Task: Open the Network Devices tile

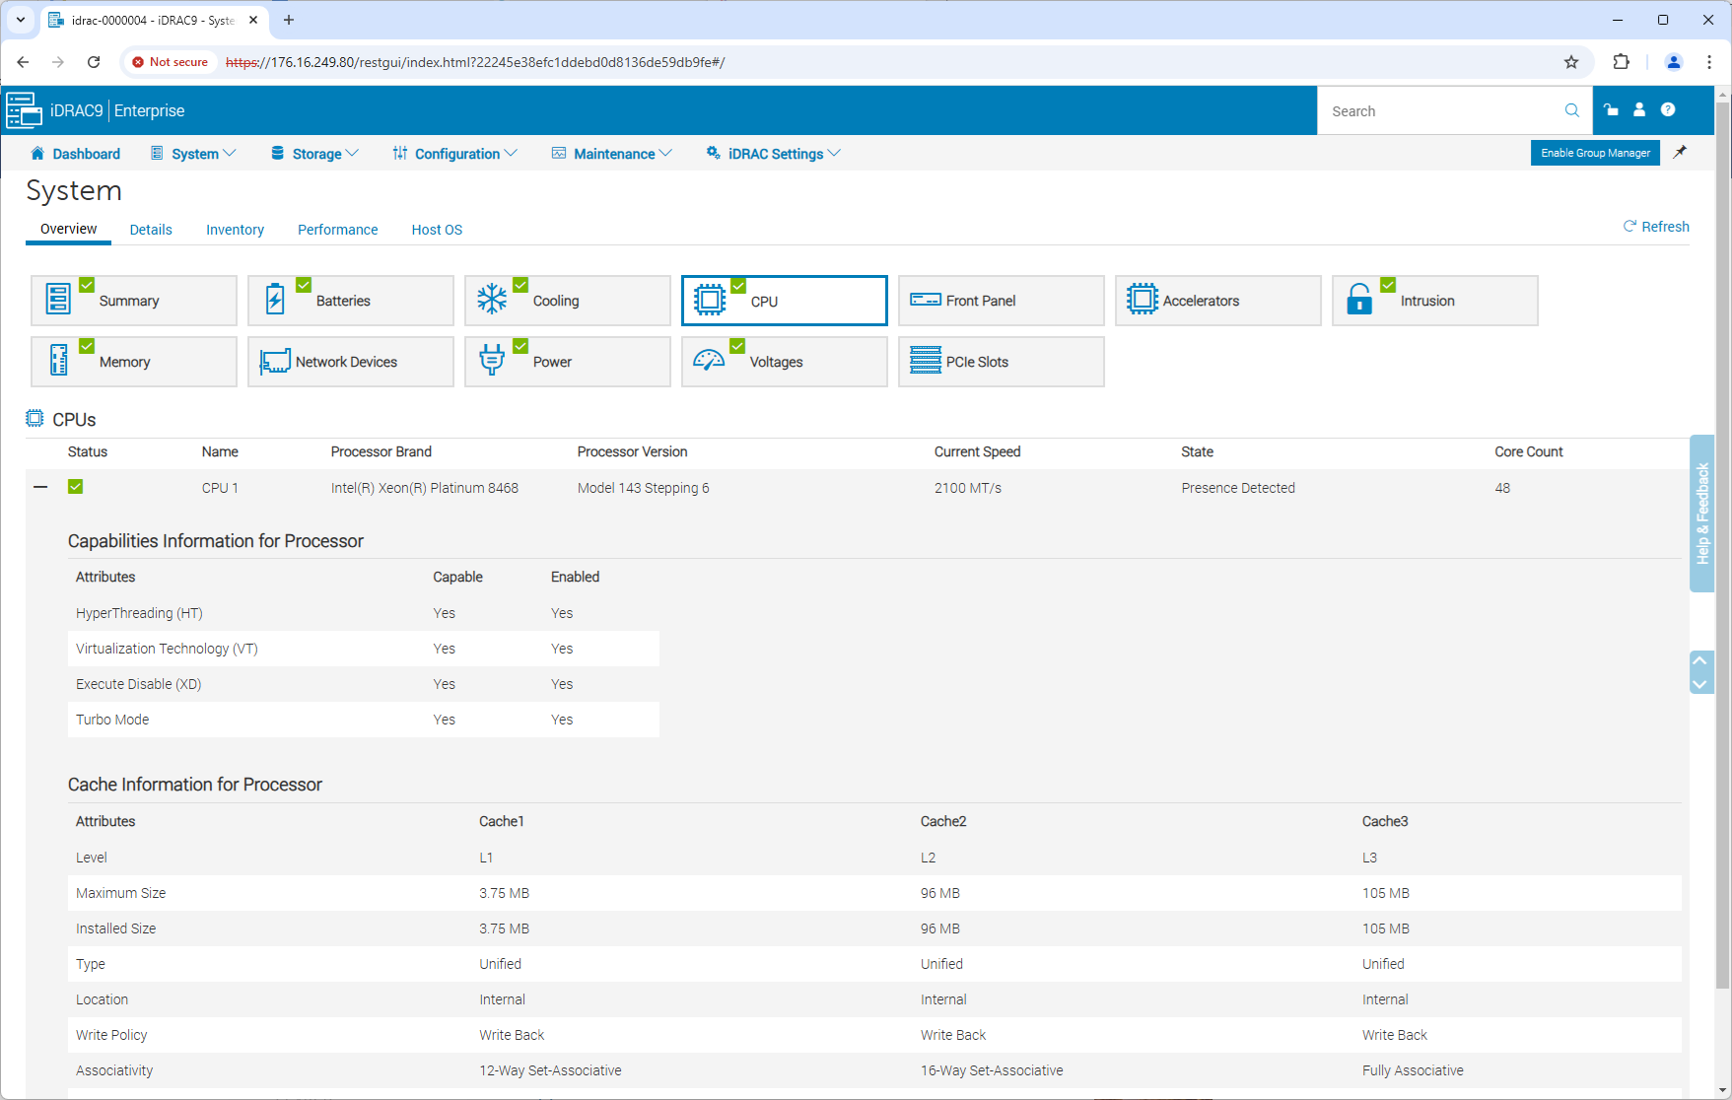Action: coord(351,362)
